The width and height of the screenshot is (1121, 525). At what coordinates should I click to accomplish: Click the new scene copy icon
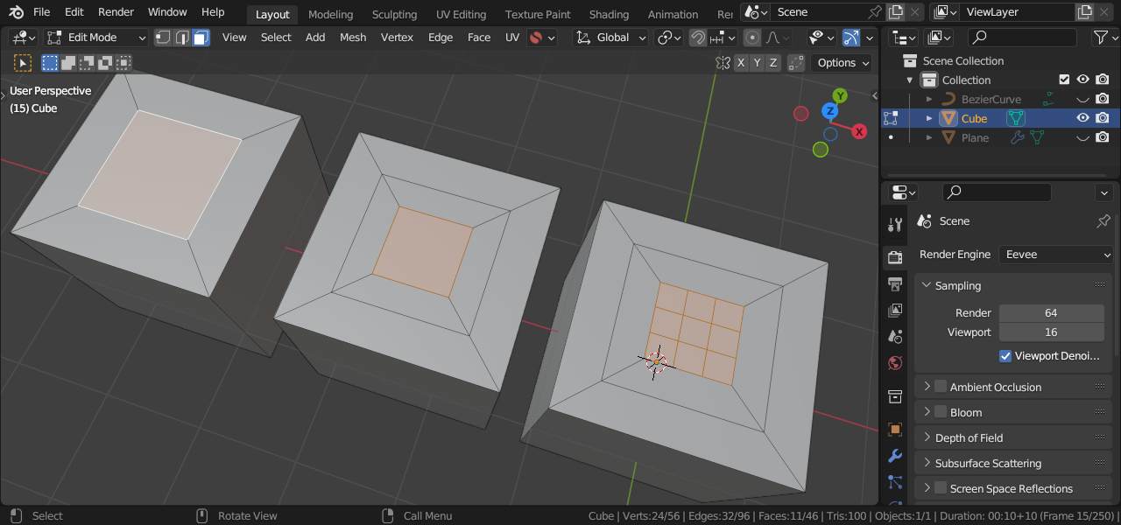tap(895, 12)
